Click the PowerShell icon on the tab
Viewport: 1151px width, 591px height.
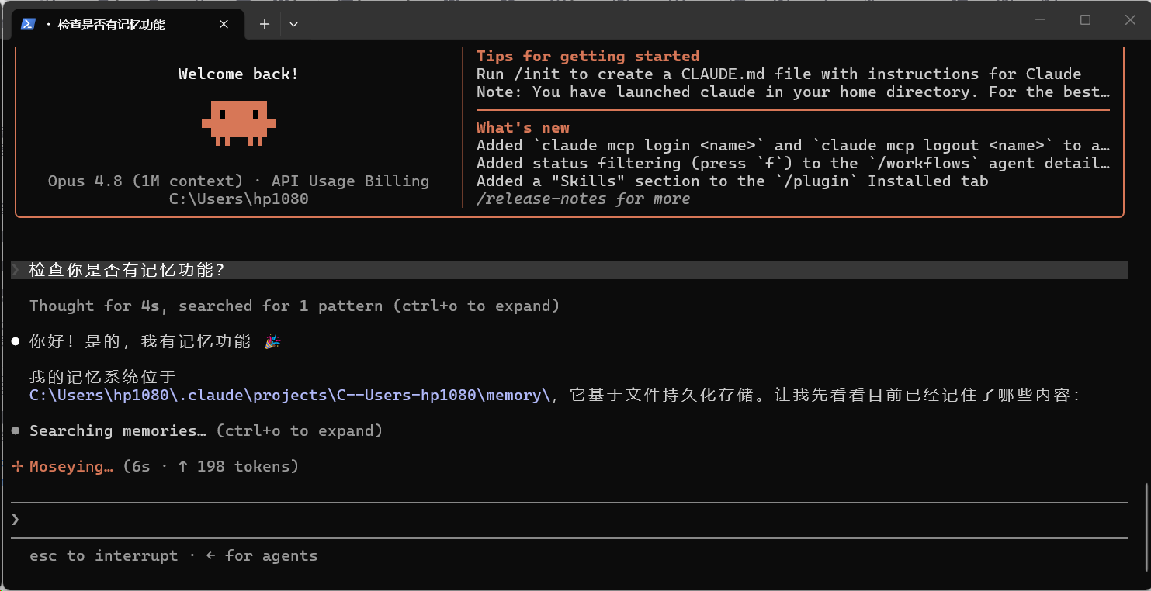[x=28, y=24]
